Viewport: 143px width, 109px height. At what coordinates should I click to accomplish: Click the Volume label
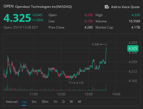click(x=101, y=21)
